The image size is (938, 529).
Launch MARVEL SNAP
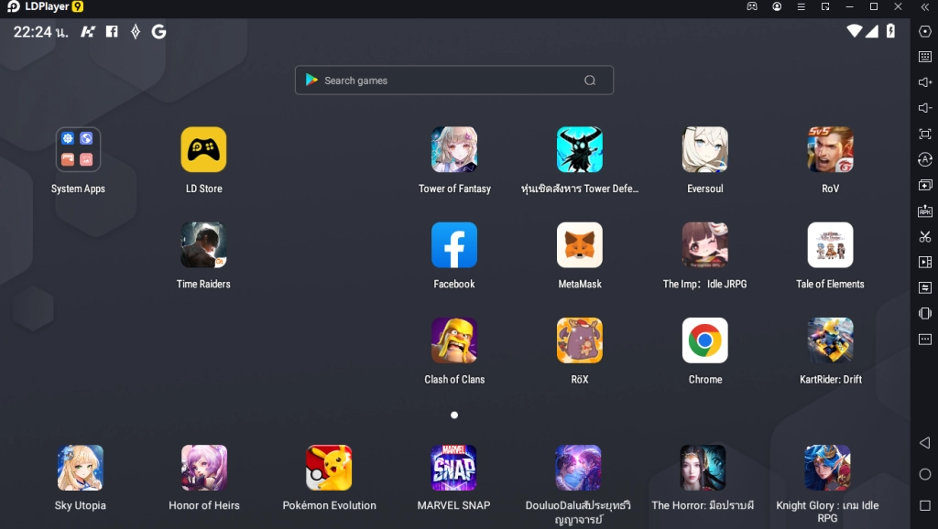coord(453,468)
